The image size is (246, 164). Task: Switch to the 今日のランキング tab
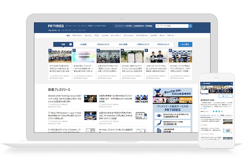103,44
